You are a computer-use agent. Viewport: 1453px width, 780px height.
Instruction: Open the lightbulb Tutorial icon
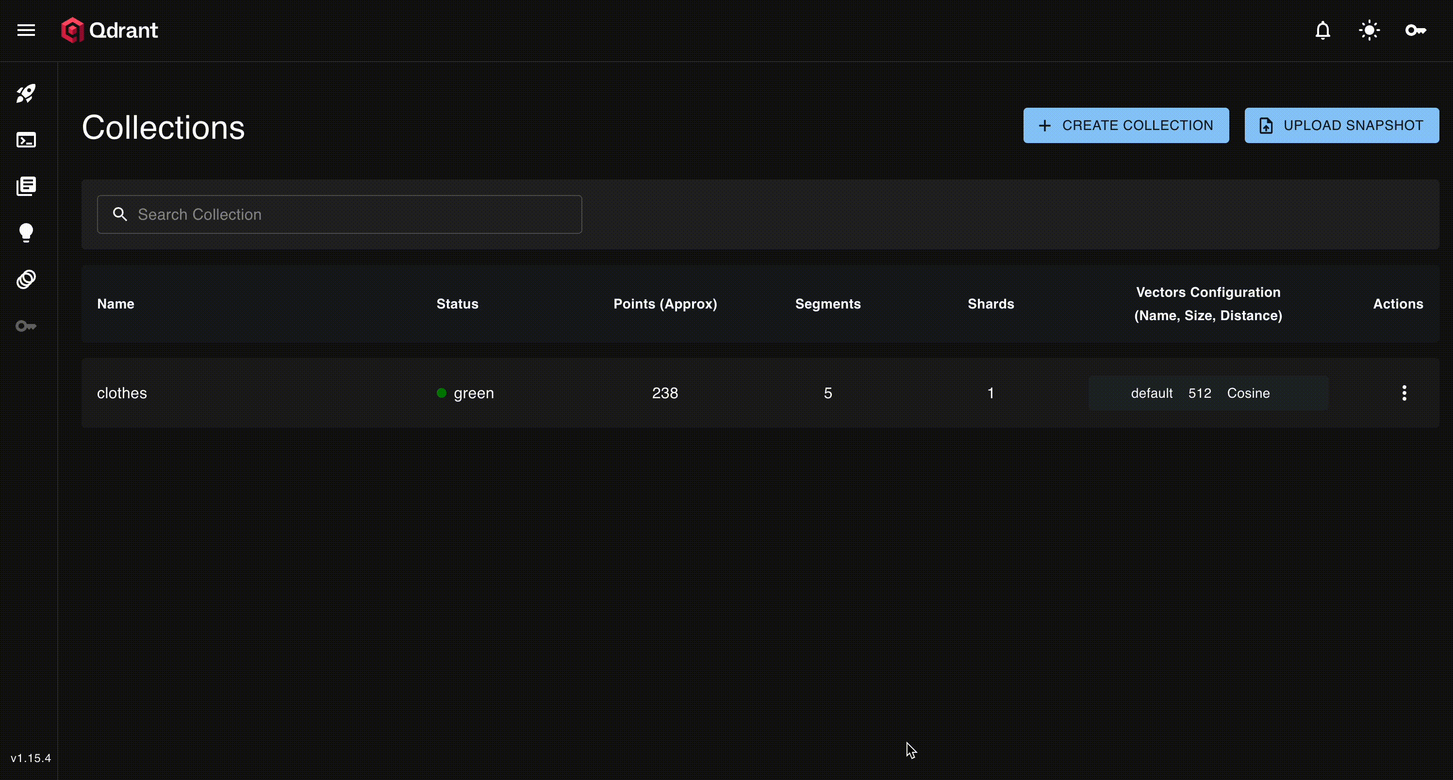26,232
